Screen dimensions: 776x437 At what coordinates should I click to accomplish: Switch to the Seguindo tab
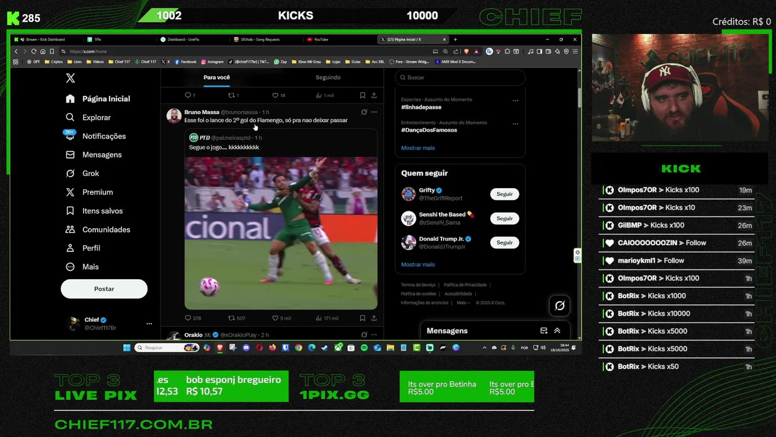click(x=328, y=78)
